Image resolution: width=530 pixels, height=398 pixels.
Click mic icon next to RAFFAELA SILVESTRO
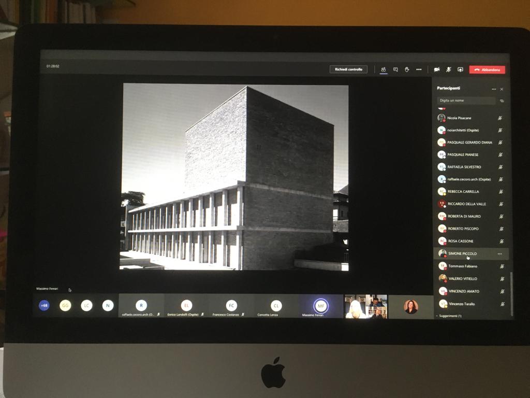pyautogui.click(x=501, y=167)
